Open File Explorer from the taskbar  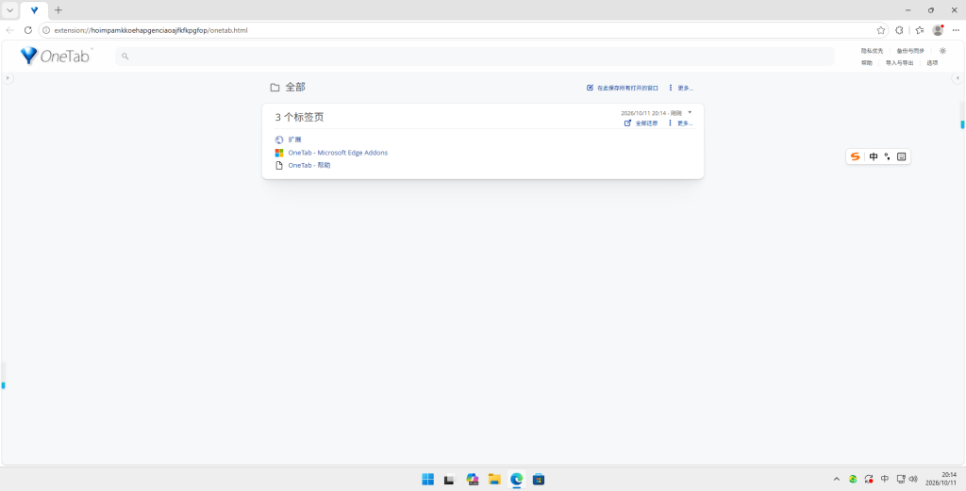[494, 480]
